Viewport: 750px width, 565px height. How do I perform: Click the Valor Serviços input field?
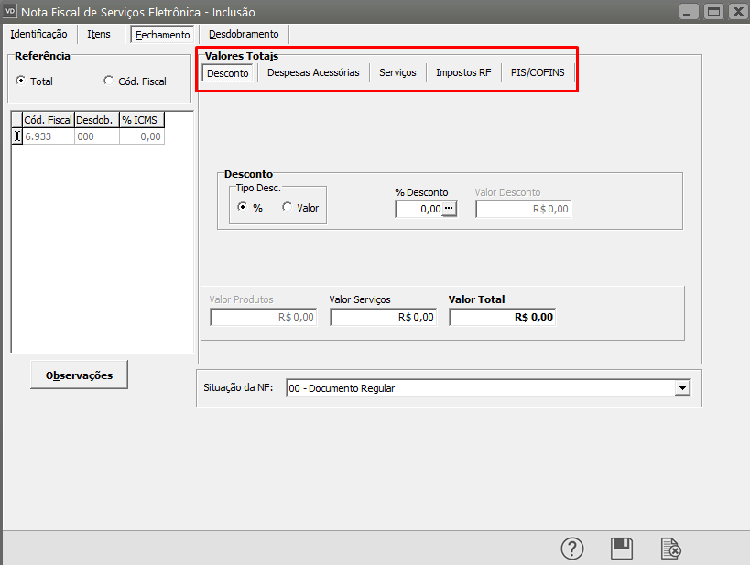tap(383, 317)
